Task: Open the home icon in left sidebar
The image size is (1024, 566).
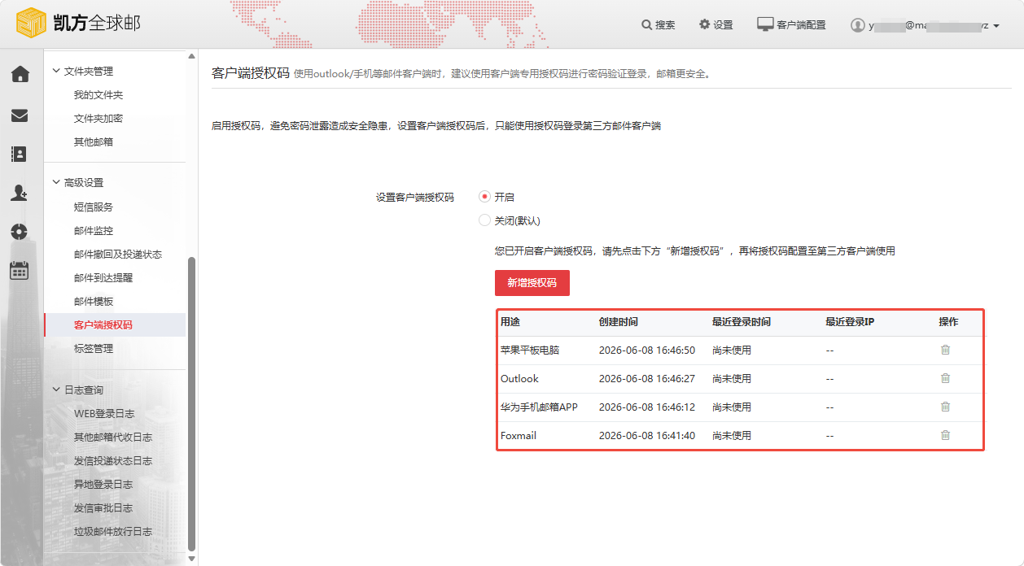Action: 20,75
